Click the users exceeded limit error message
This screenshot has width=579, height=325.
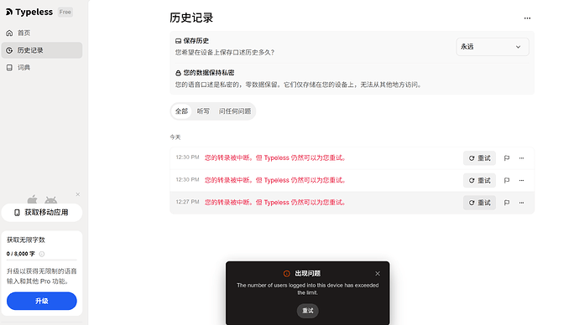click(x=308, y=289)
